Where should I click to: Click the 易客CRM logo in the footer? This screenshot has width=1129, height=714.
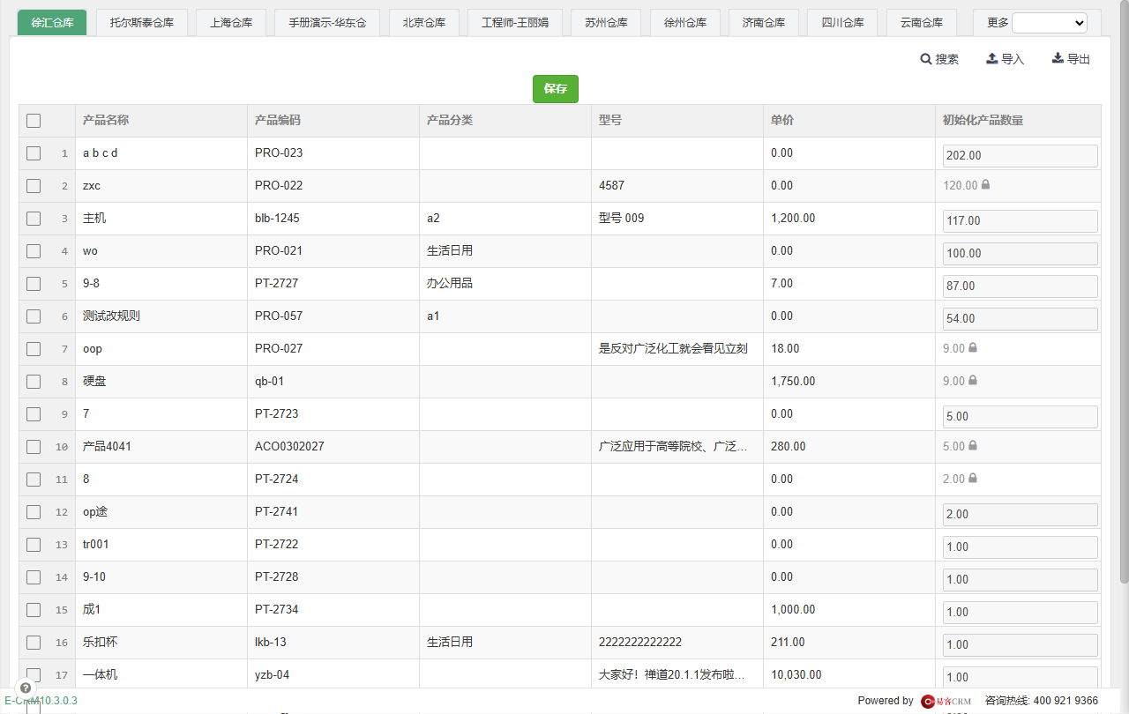[946, 701]
